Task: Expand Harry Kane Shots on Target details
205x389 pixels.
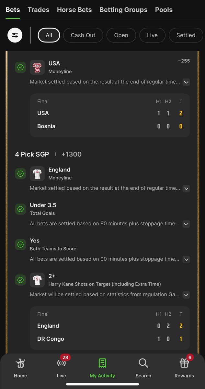Action: (x=186, y=295)
